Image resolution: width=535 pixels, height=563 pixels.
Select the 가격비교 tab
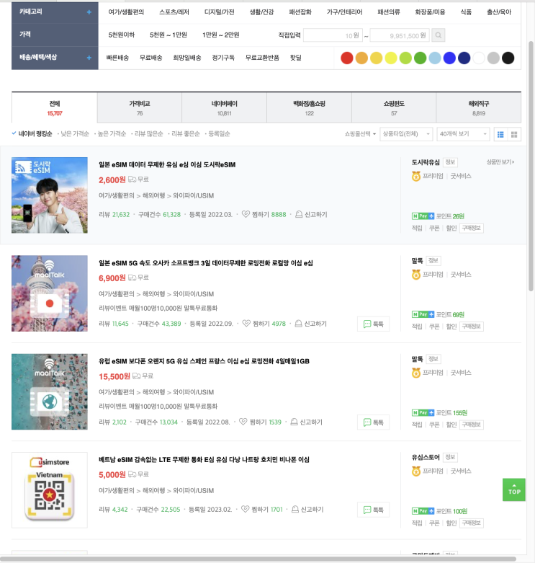point(140,107)
